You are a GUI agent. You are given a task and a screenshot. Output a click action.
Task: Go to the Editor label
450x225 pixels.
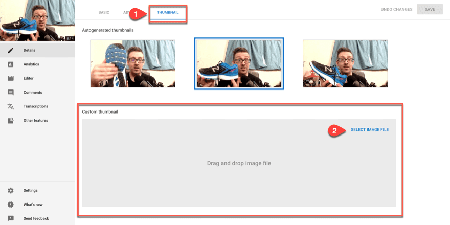tap(29, 78)
